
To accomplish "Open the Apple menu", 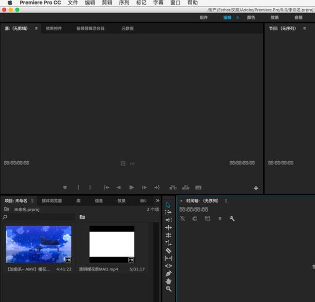I will point(10,3).
